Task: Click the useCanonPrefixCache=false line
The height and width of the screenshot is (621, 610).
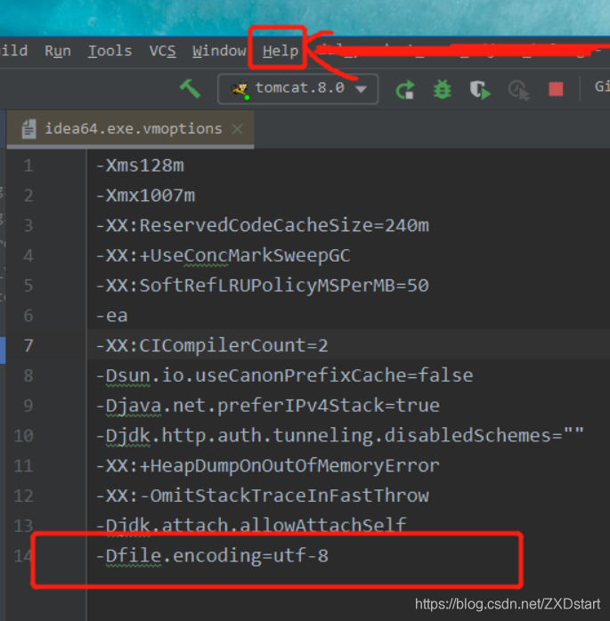Action: point(285,375)
